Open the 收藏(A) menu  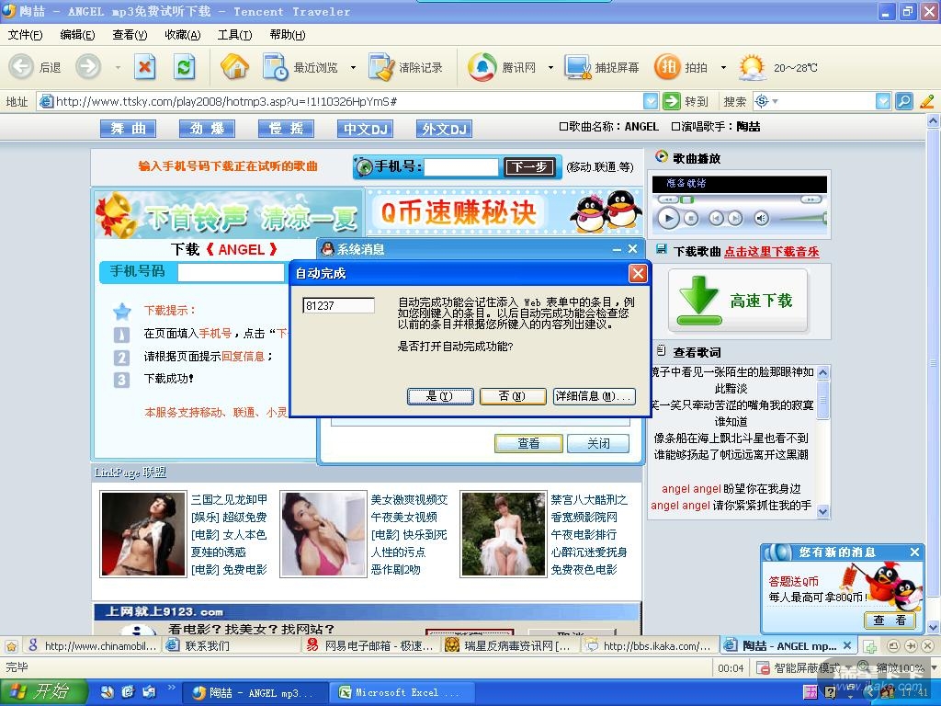pos(183,35)
